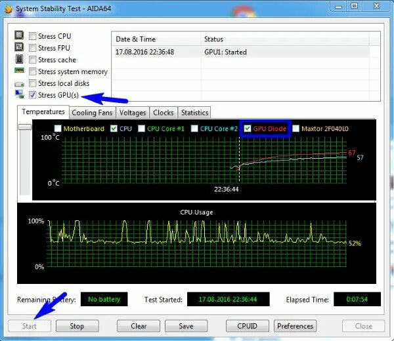
Task: Open the Preferences dialog
Action: (x=295, y=326)
